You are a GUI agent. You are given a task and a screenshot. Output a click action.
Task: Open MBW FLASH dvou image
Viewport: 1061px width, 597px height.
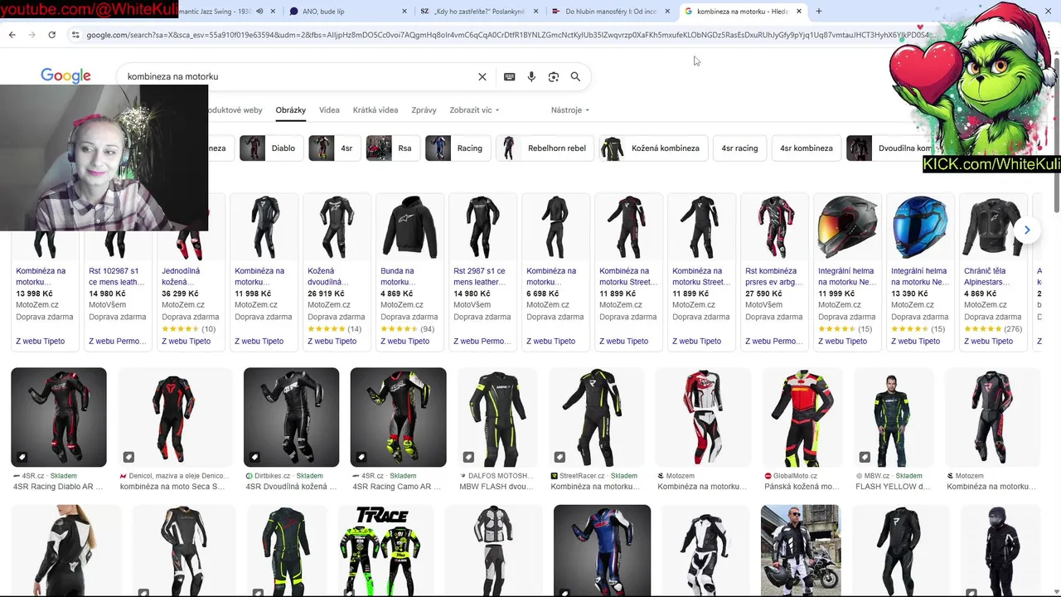(x=497, y=418)
